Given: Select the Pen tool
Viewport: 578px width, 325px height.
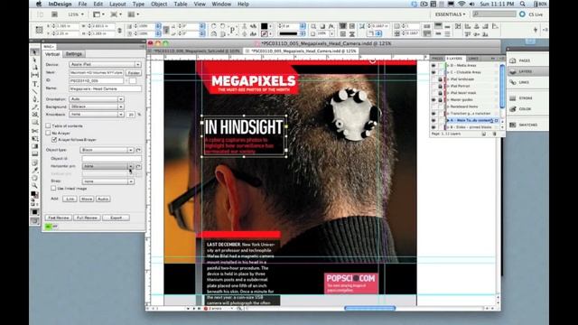Looking at the screenshot, I should click(x=34, y=99).
